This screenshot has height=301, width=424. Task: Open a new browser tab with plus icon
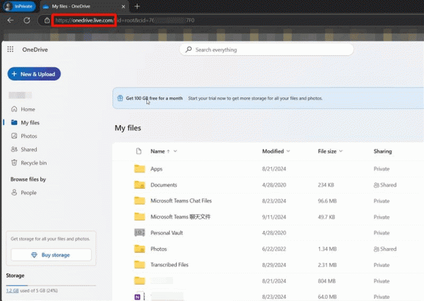coord(137,6)
